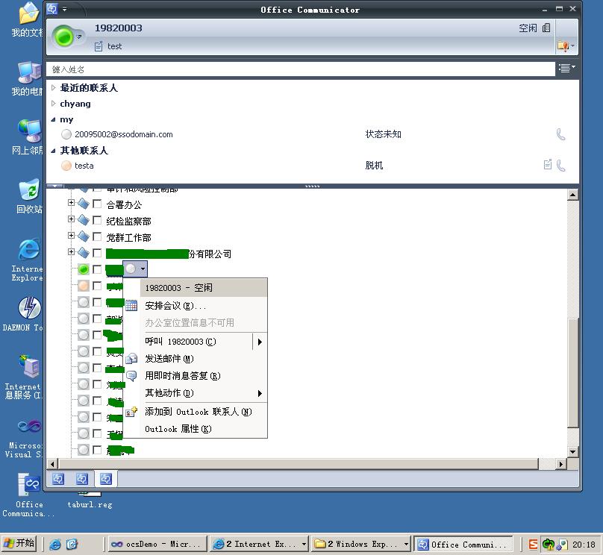Click the horizontal scrollbar left arrow
603x555 pixels.
52,464
